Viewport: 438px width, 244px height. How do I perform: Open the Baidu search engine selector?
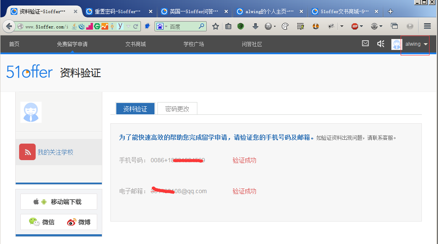click(x=162, y=26)
